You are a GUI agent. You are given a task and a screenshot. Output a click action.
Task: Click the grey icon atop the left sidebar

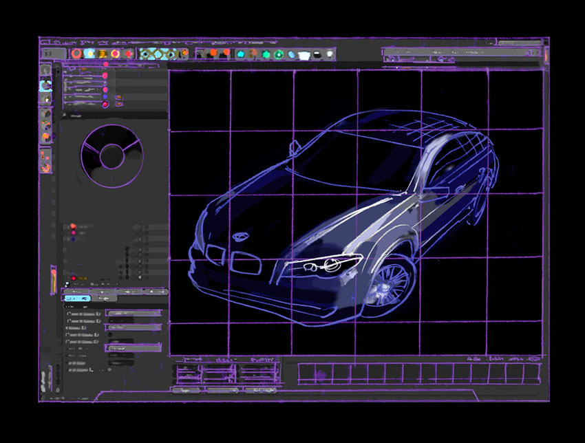(45, 70)
